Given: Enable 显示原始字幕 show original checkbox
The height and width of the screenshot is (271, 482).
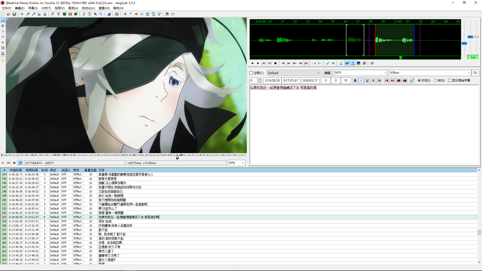Looking at the screenshot, I should coord(450,81).
